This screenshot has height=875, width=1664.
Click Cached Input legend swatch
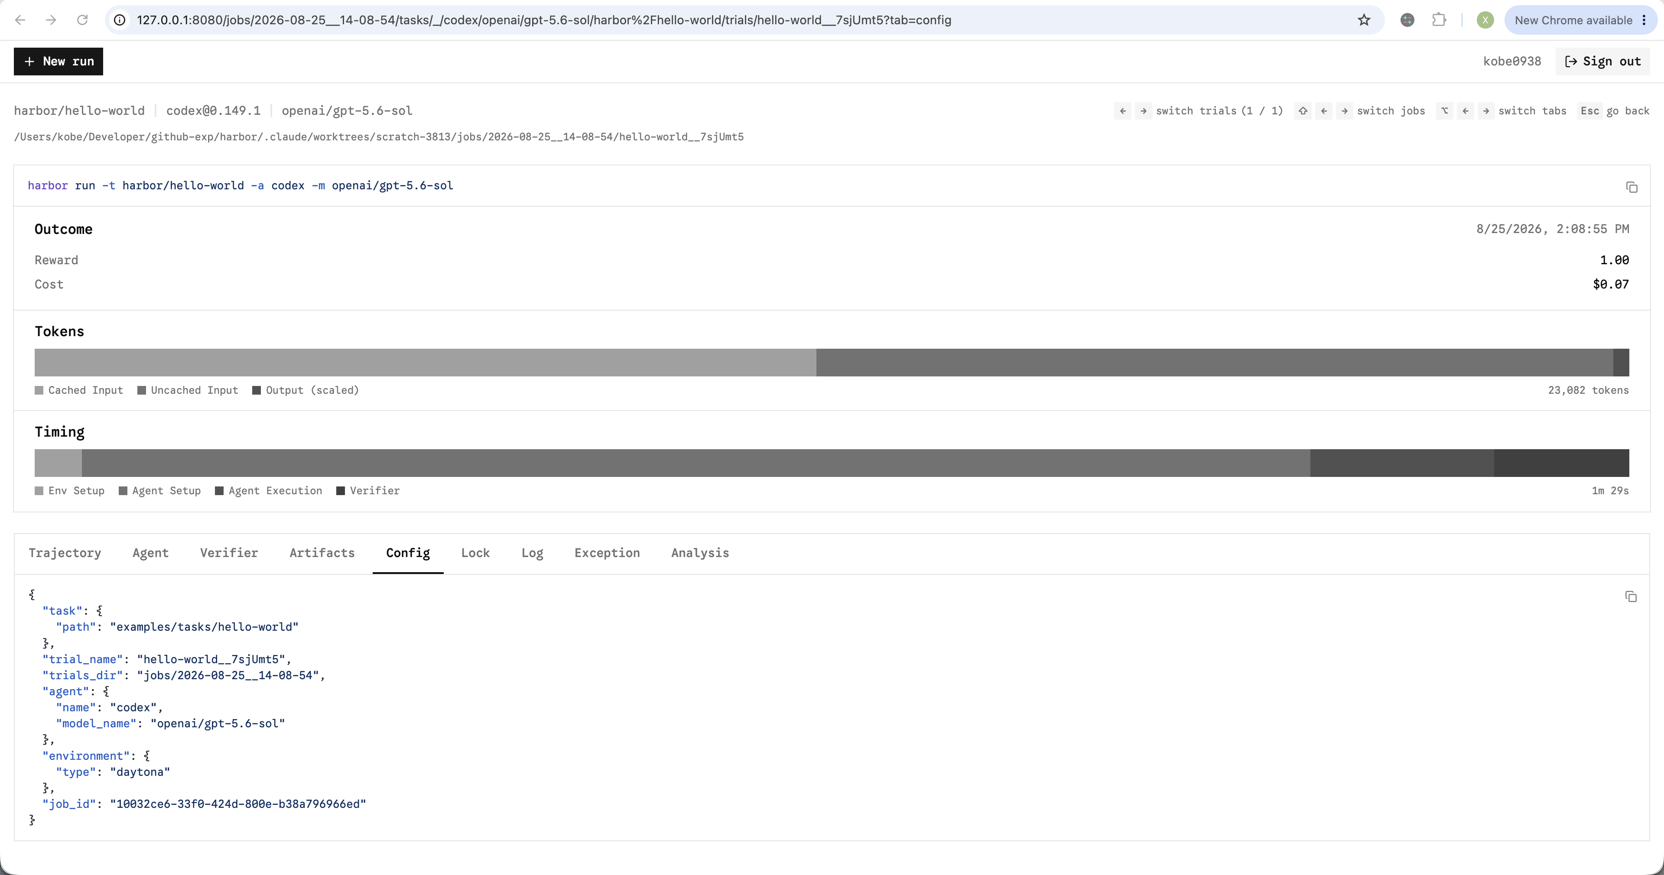coord(39,391)
